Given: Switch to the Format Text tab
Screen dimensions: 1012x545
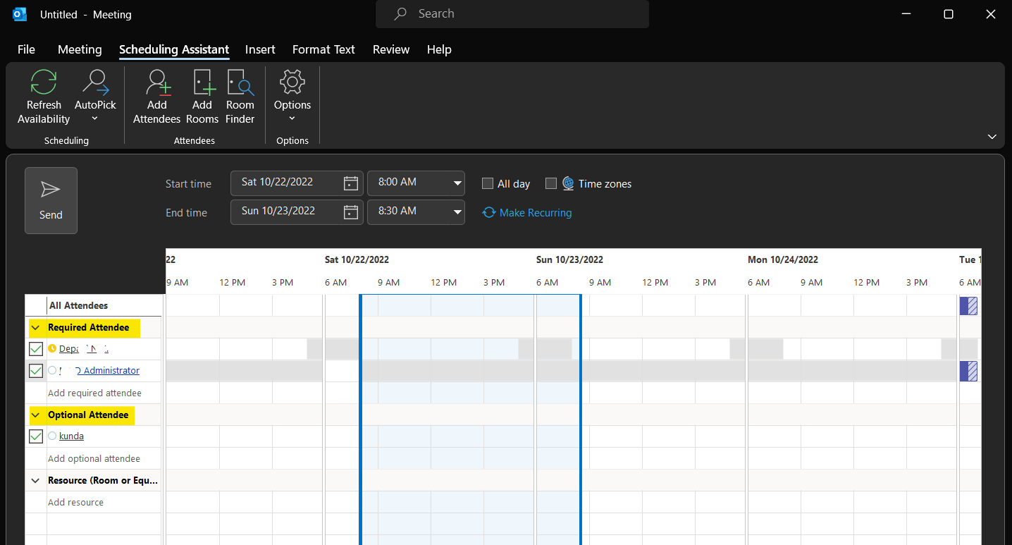Looking at the screenshot, I should [x=323, y=49].
